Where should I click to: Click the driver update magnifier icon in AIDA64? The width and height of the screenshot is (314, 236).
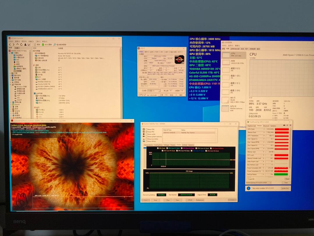coord(55,45)
